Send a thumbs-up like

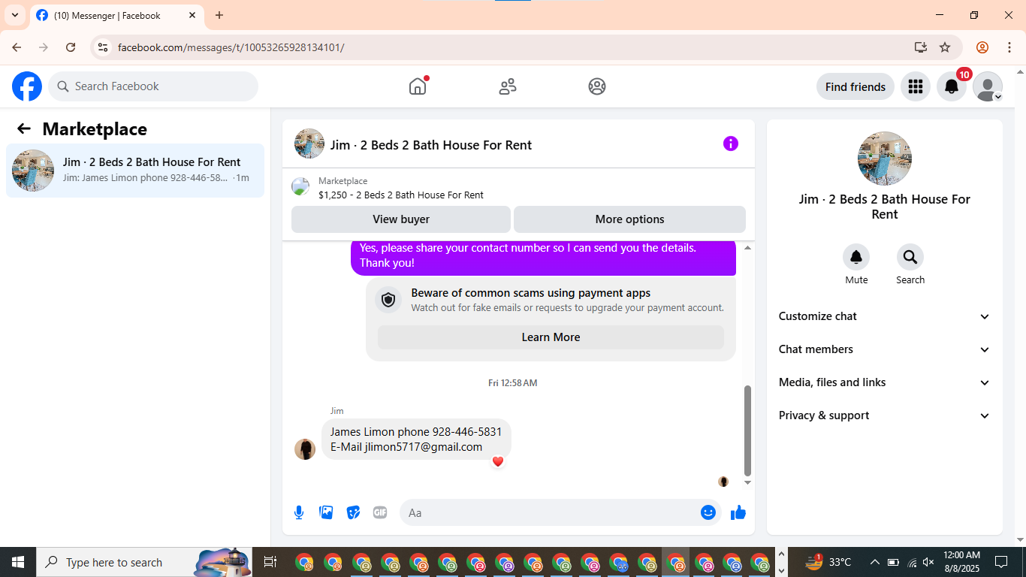pyautogui.click(x=738, y=512)
